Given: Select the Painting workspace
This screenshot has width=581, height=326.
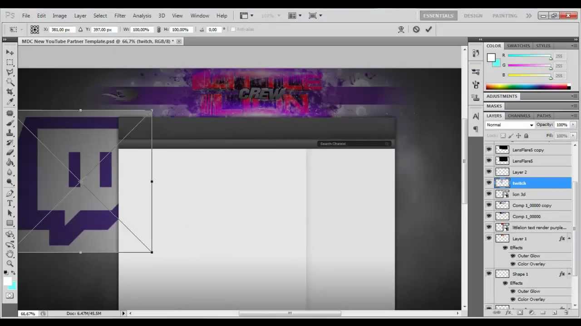Looking at the screenshot, I should 505,15.
